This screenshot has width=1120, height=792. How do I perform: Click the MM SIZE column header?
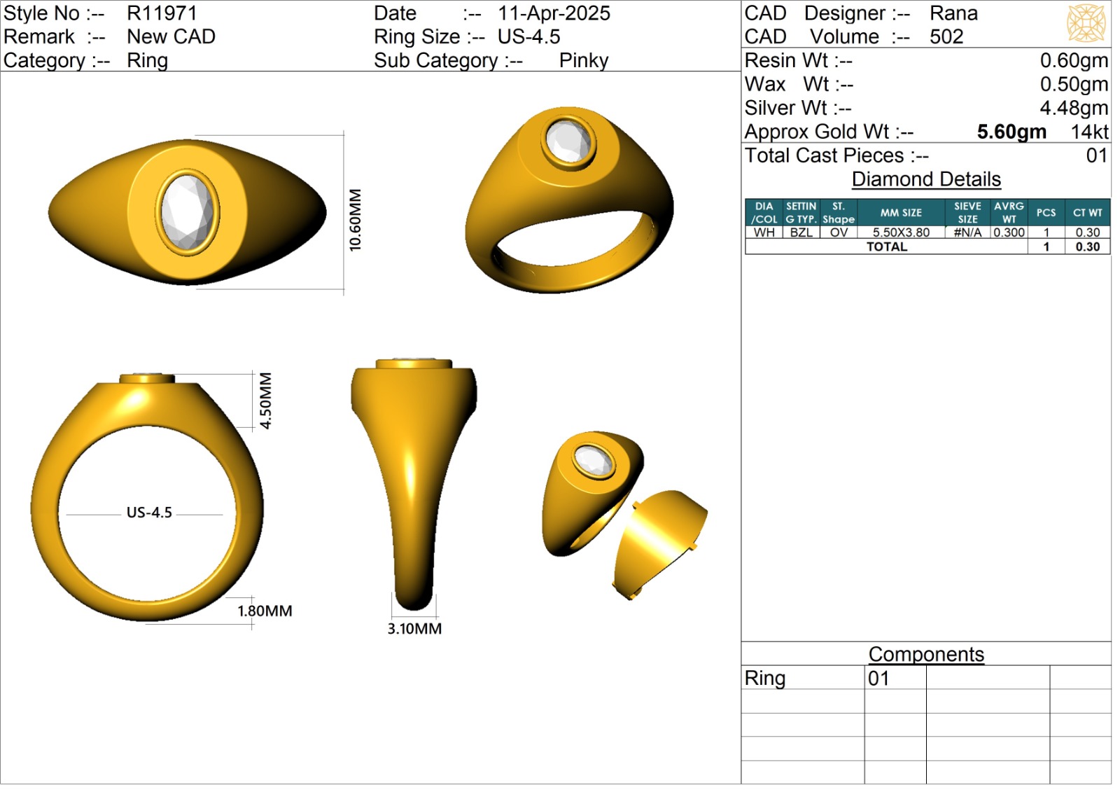click(x=901, y=213)
